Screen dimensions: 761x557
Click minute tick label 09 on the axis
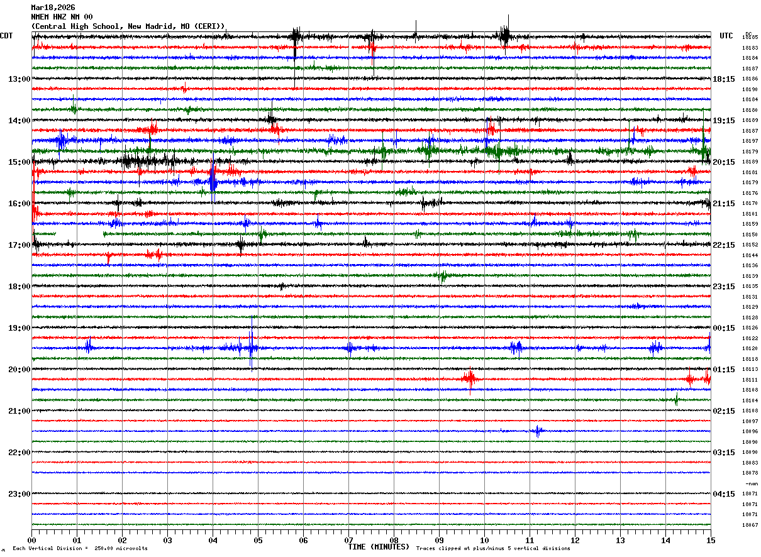click(x=439, y=540)
